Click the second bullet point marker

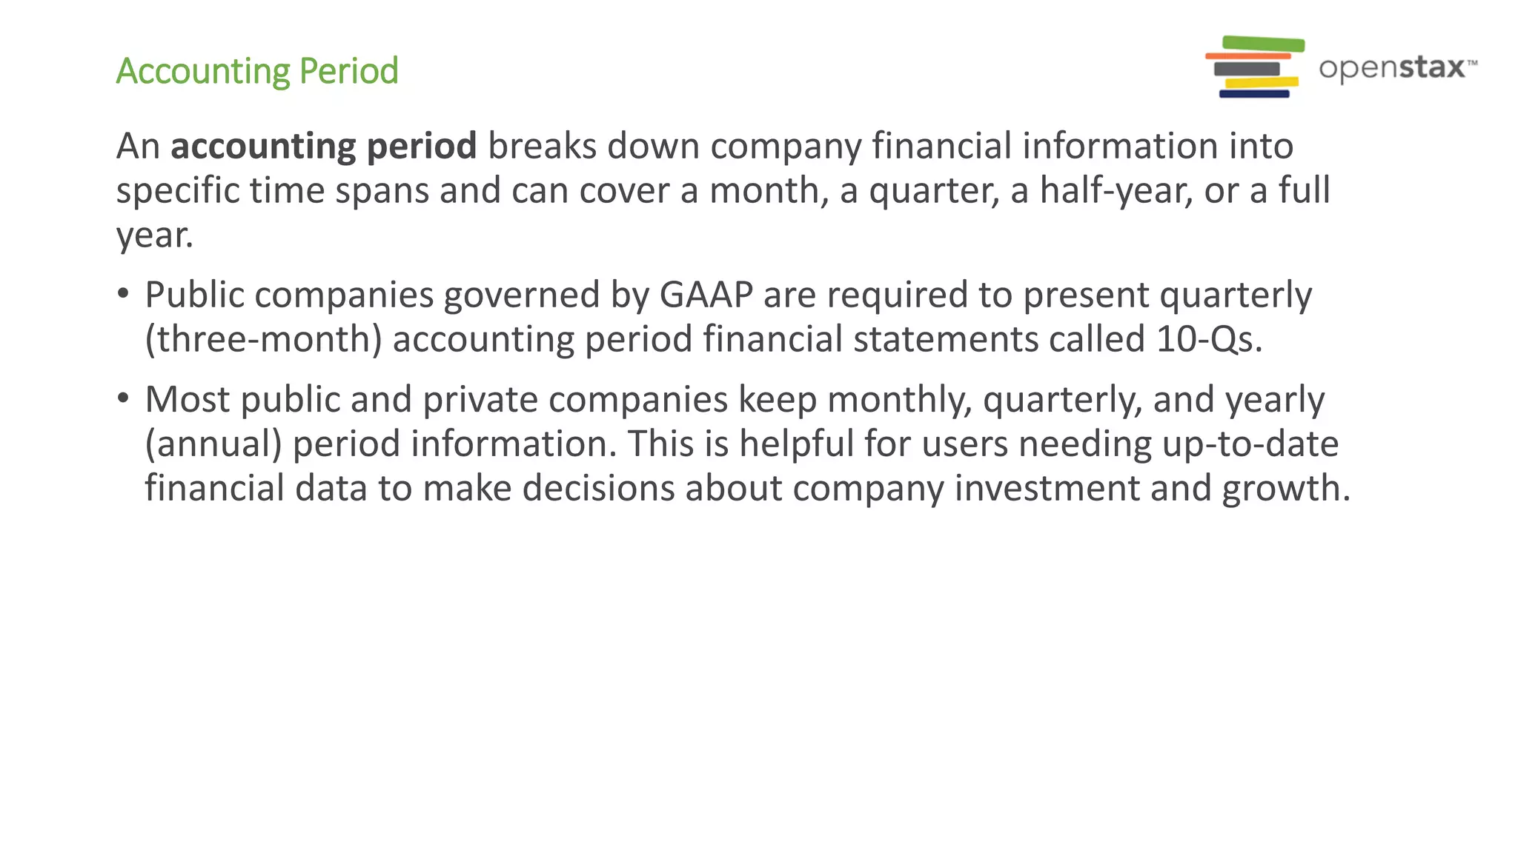[x=123, y=398]
